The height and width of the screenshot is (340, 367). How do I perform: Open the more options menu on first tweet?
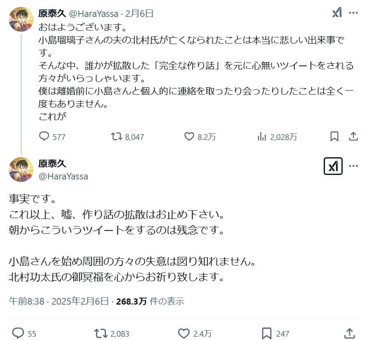click(x=353, y=13)
